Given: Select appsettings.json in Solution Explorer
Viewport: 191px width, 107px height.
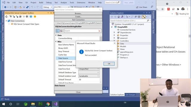Looking at the screenshot, I should pos(127,52).
